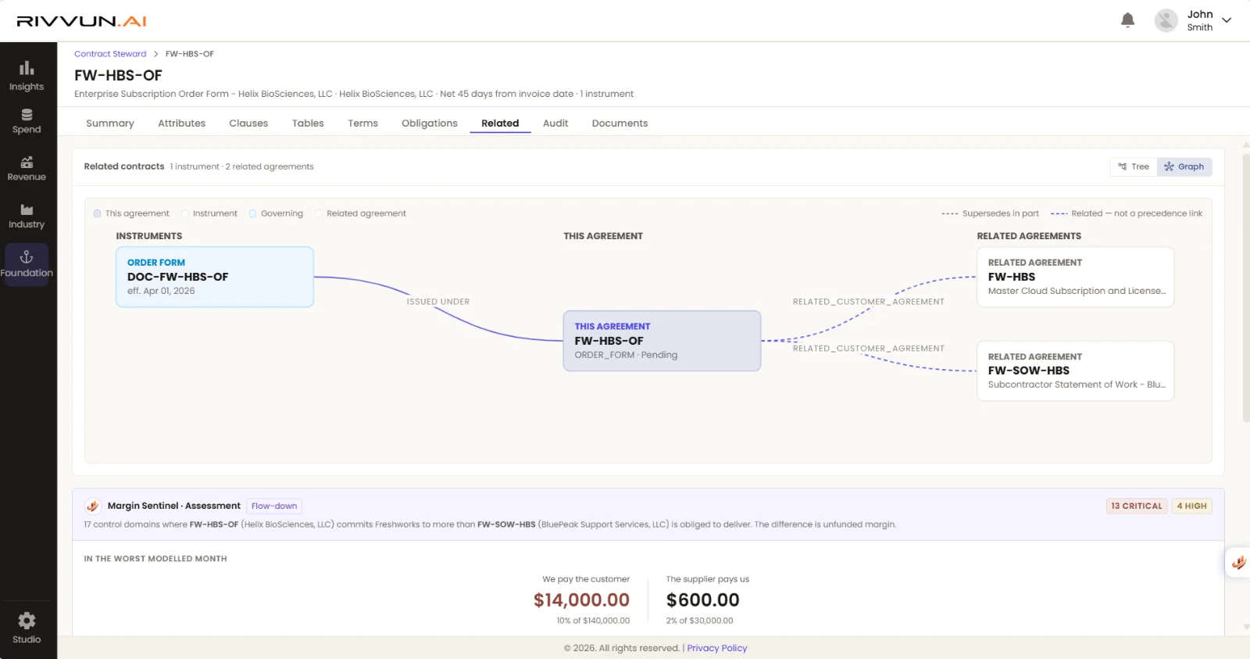Viewport: 1250px width, 659px height.
Task: Switch to the Clauses tab
Action: 248,124
